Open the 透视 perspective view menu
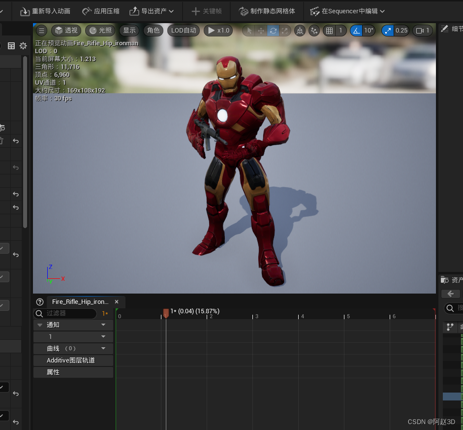This screenshot has width=463, height=430. [x=66, y=31]
